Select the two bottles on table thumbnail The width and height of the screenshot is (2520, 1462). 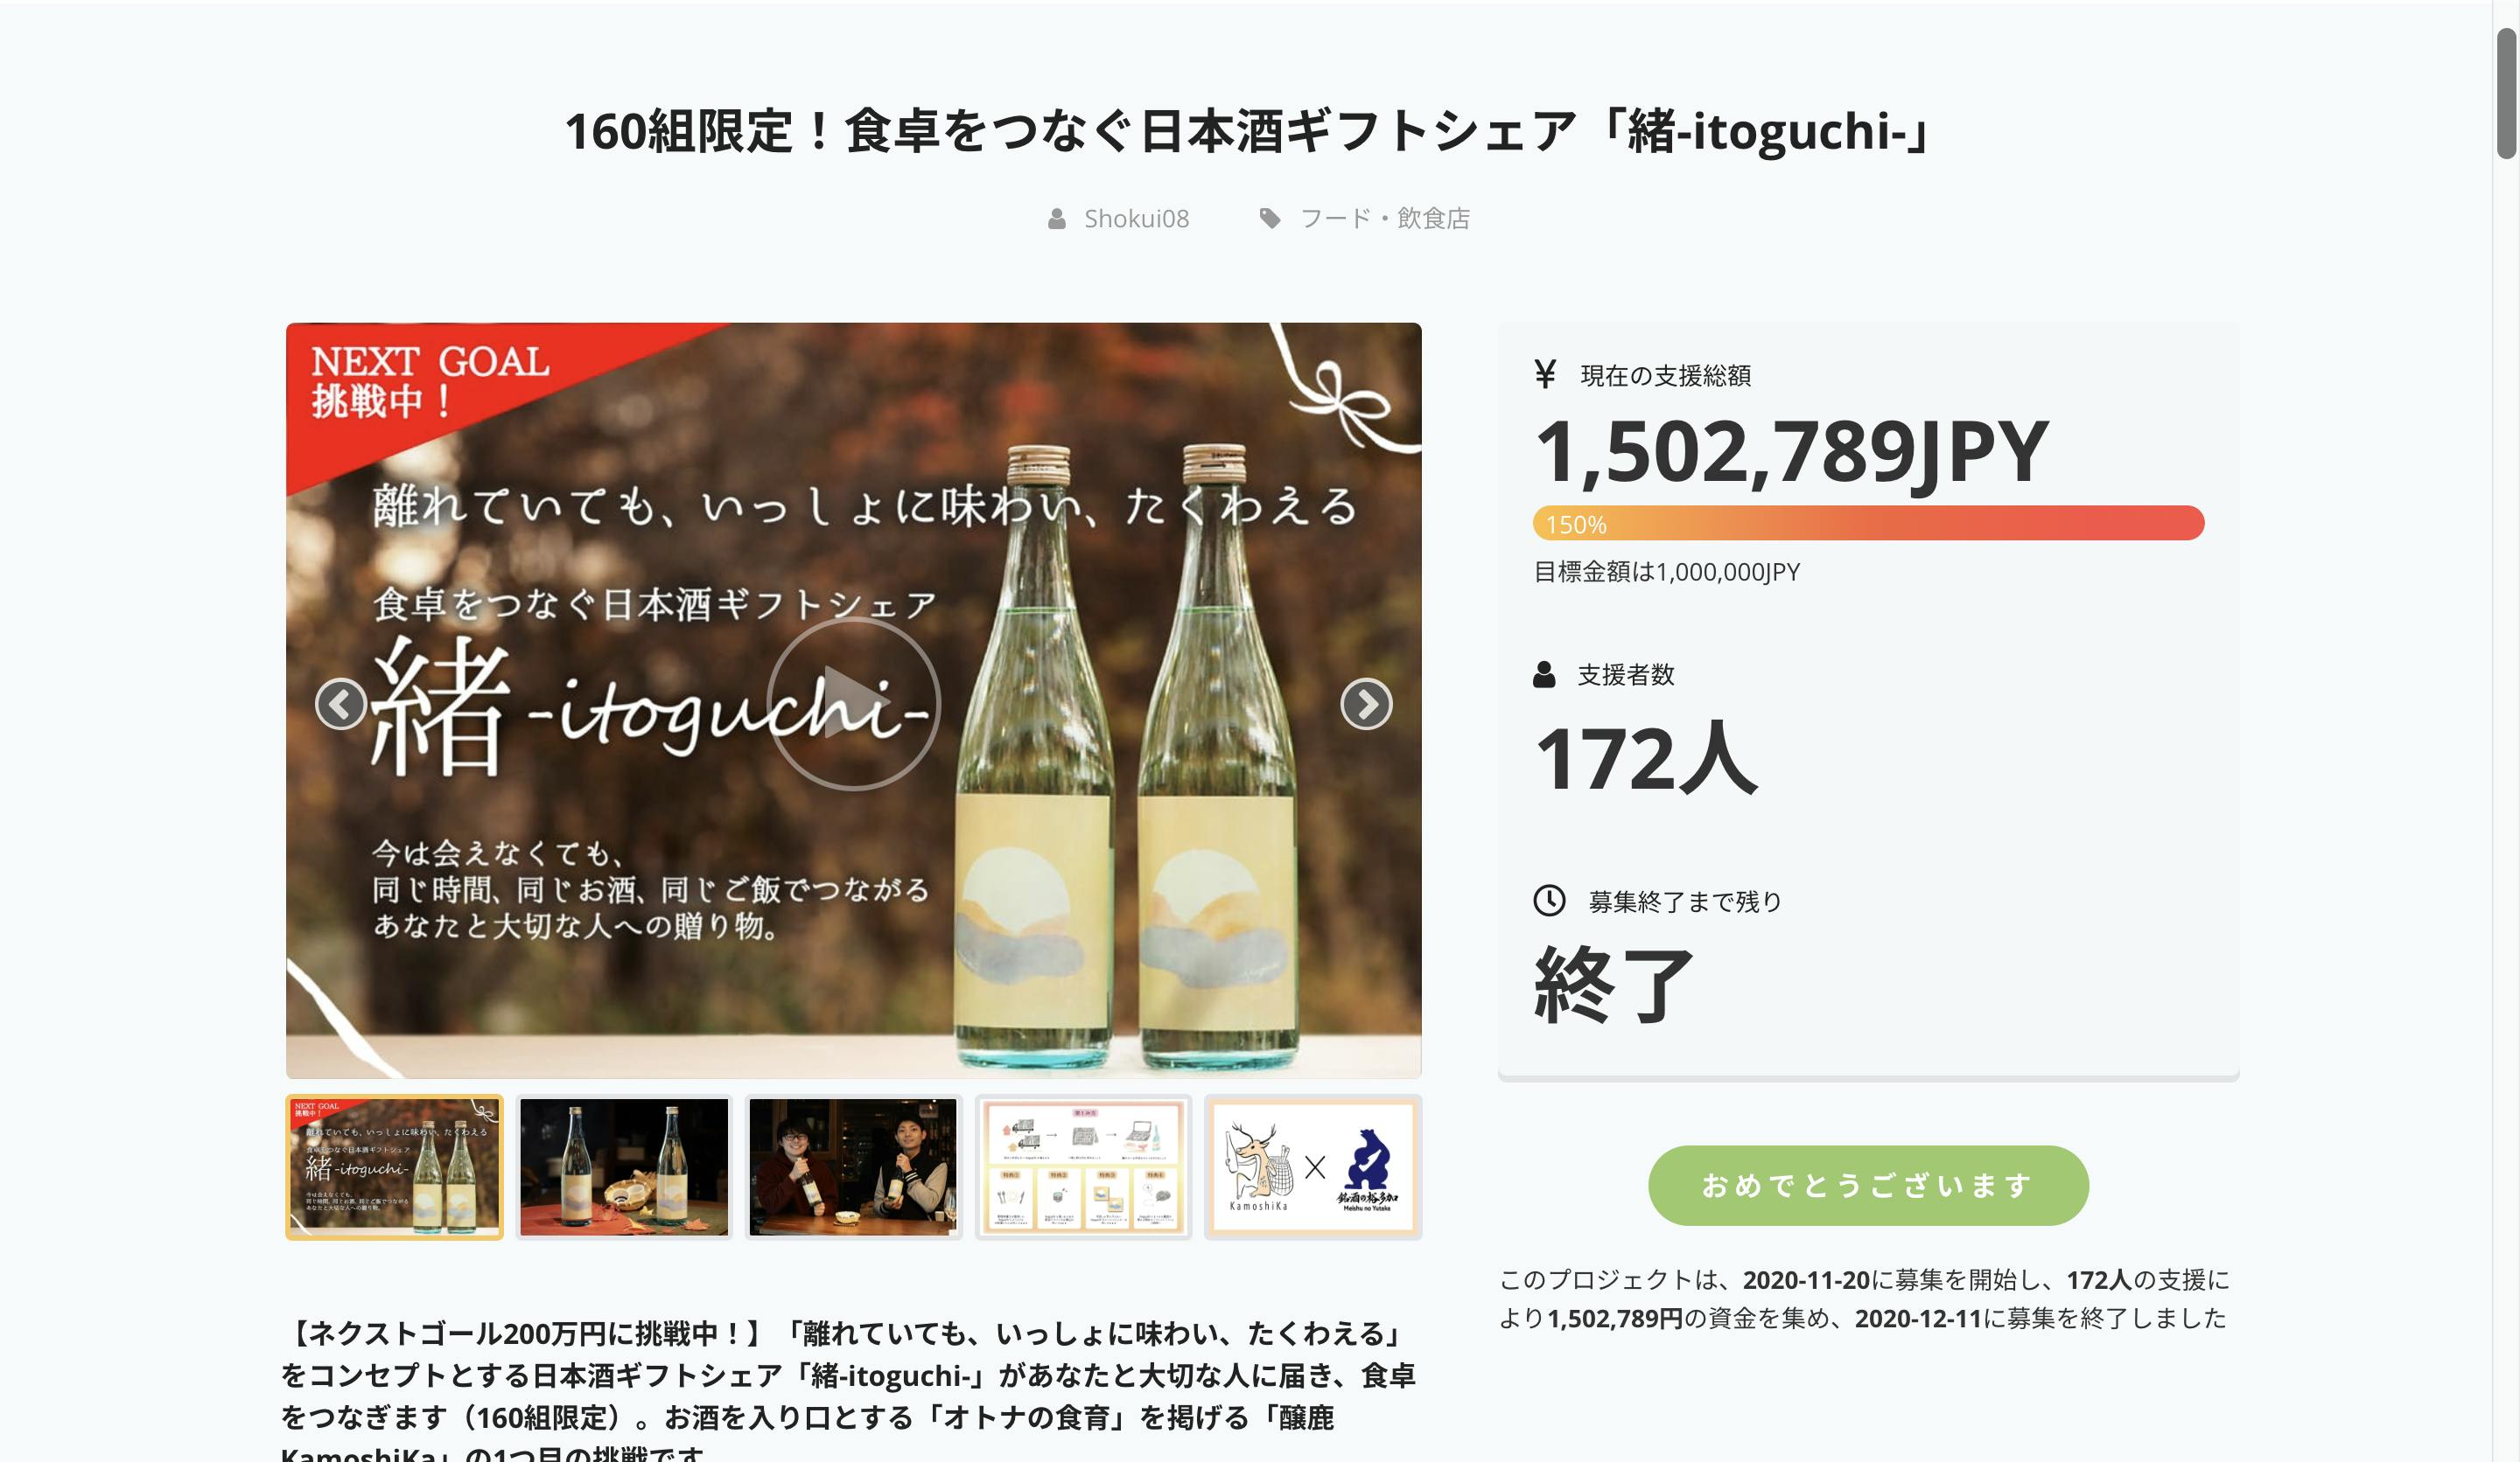(624, 1167)
